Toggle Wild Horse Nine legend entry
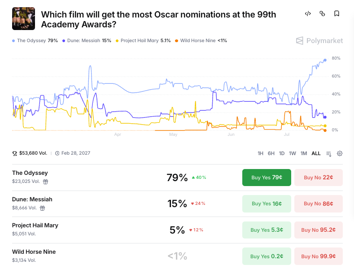Screen dimensions: 354x269 pyautogui.click(x=201, y=41)
